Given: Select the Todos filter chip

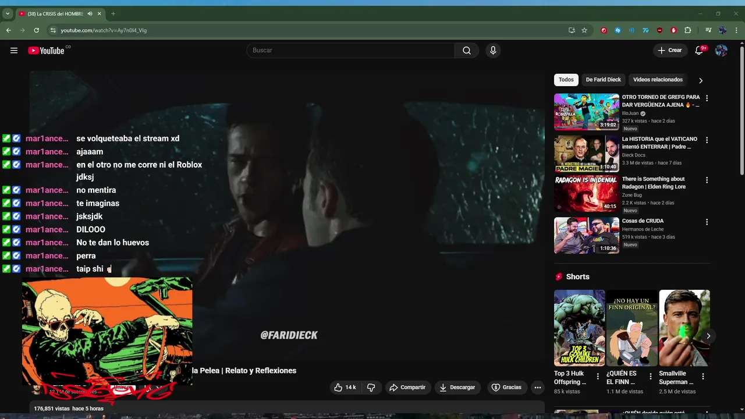Looking at the screenshot, I should point(566,80).
